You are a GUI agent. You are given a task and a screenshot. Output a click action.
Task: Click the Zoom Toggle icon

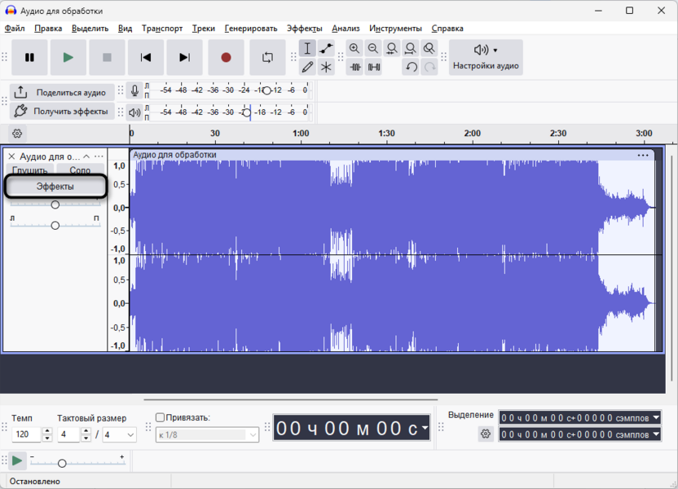point(429,48)
